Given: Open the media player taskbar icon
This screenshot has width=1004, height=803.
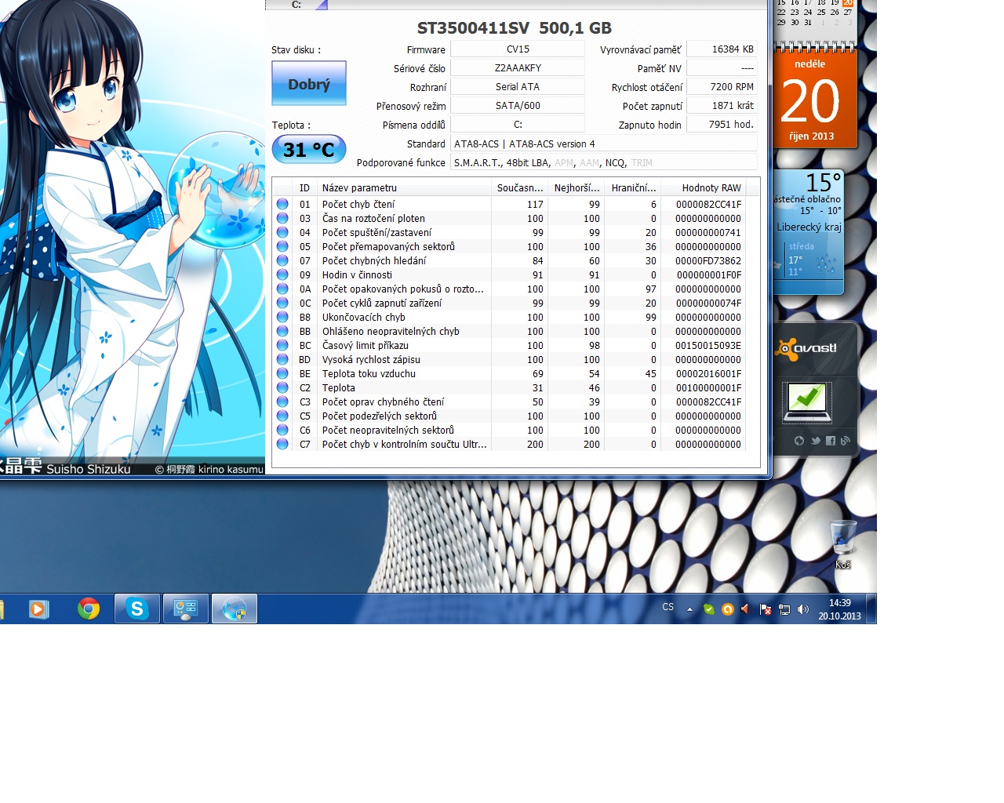Looking at the screenshot, I should [x=38, y=609].
